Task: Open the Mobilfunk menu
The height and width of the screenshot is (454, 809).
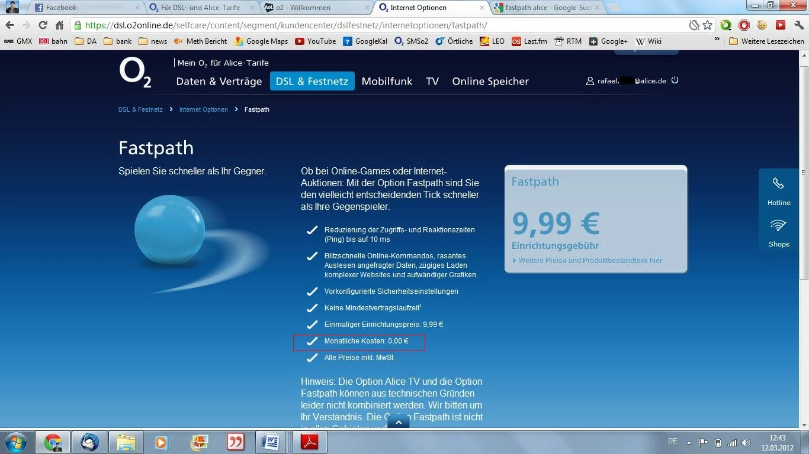Action: (x=387, y=81)
